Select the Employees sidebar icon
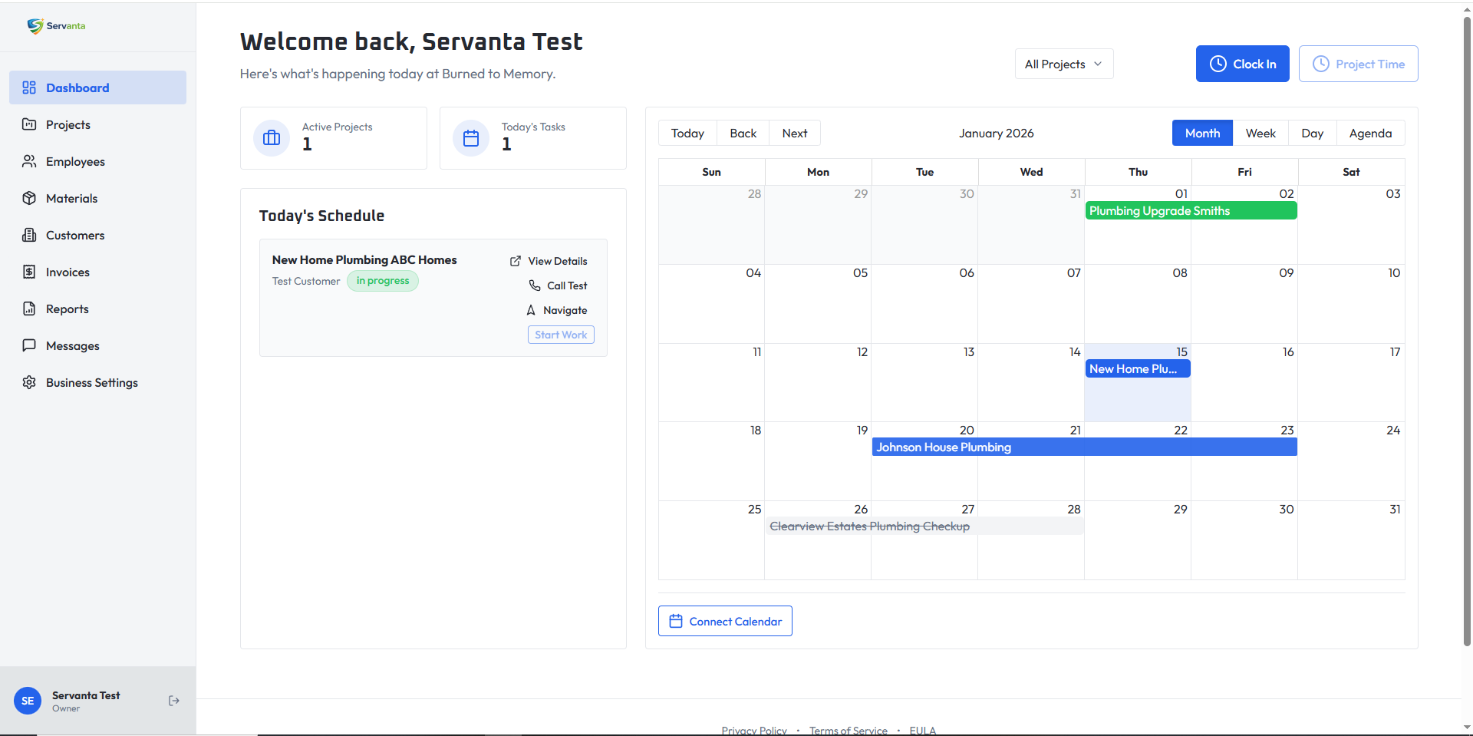This screenshot has height=736, width=1473. [29, 161]
